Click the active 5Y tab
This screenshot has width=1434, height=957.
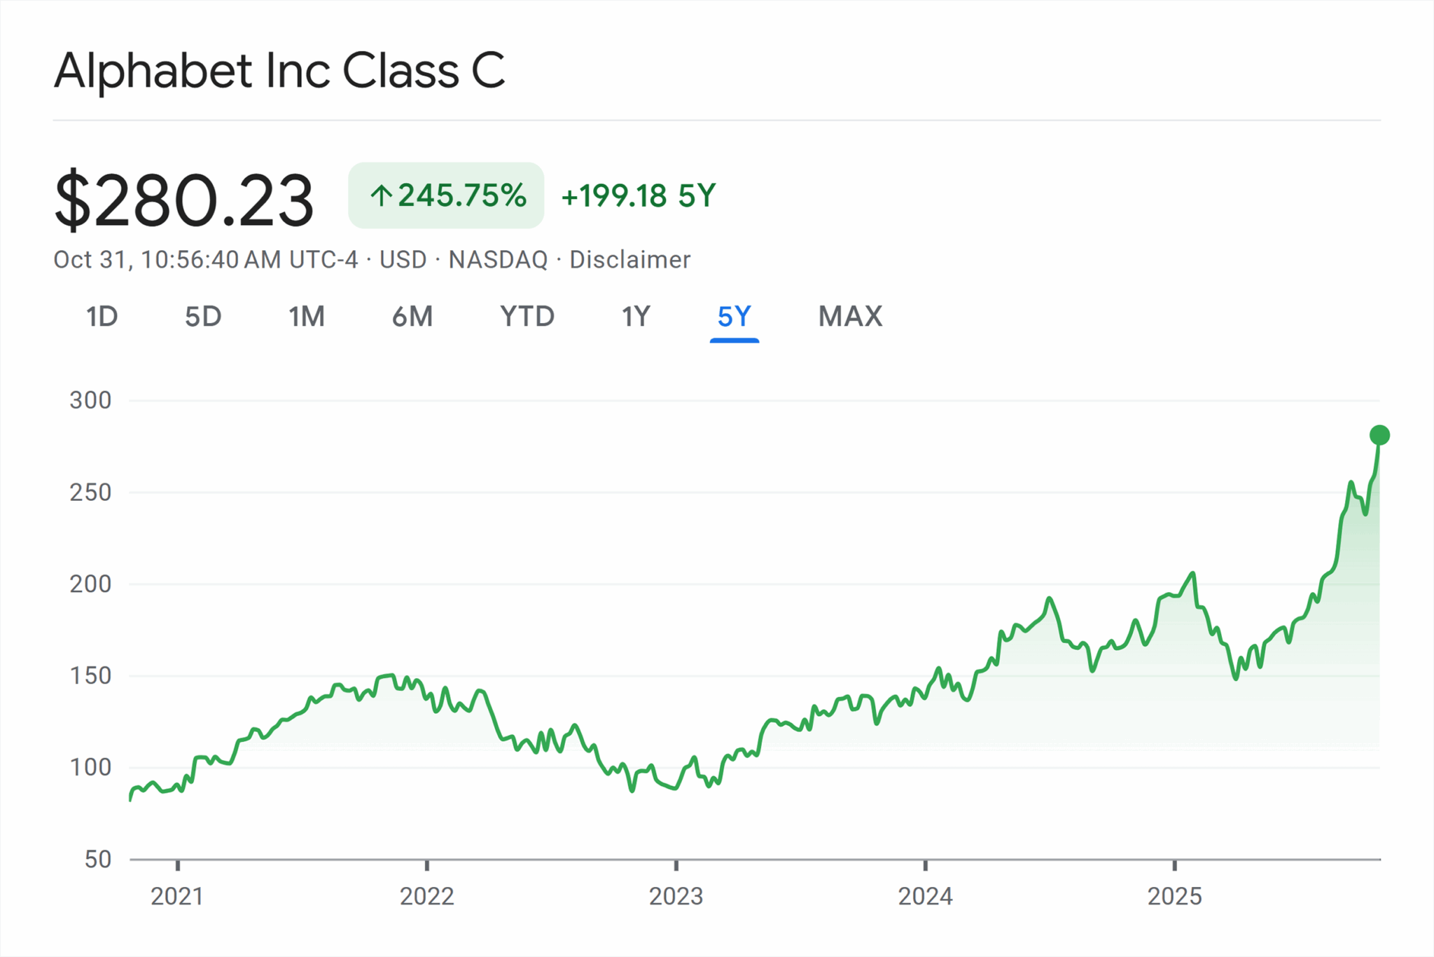coord(734,317)
